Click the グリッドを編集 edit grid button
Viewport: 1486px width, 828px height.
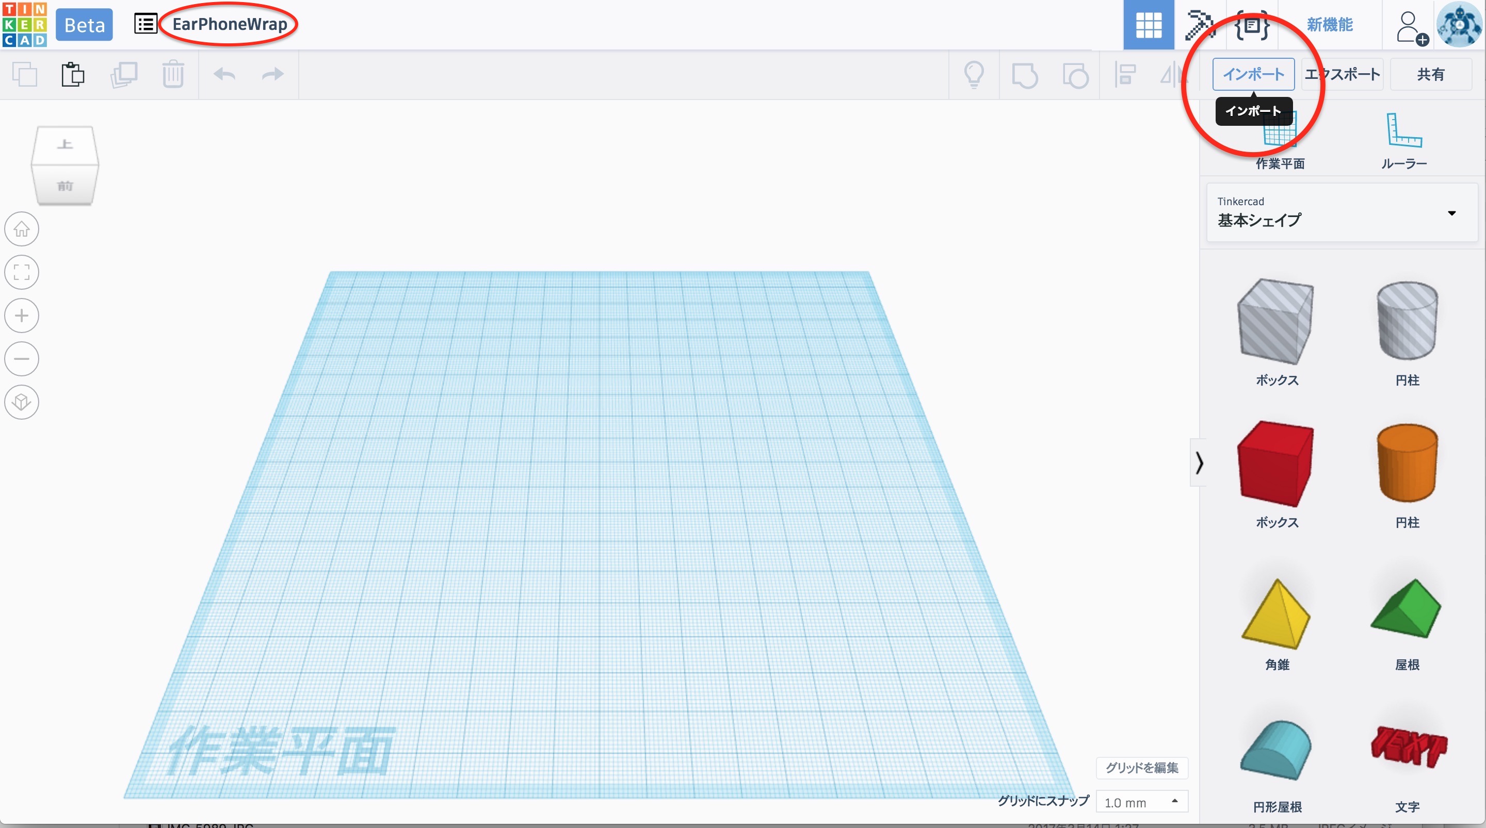(1141, 768)
